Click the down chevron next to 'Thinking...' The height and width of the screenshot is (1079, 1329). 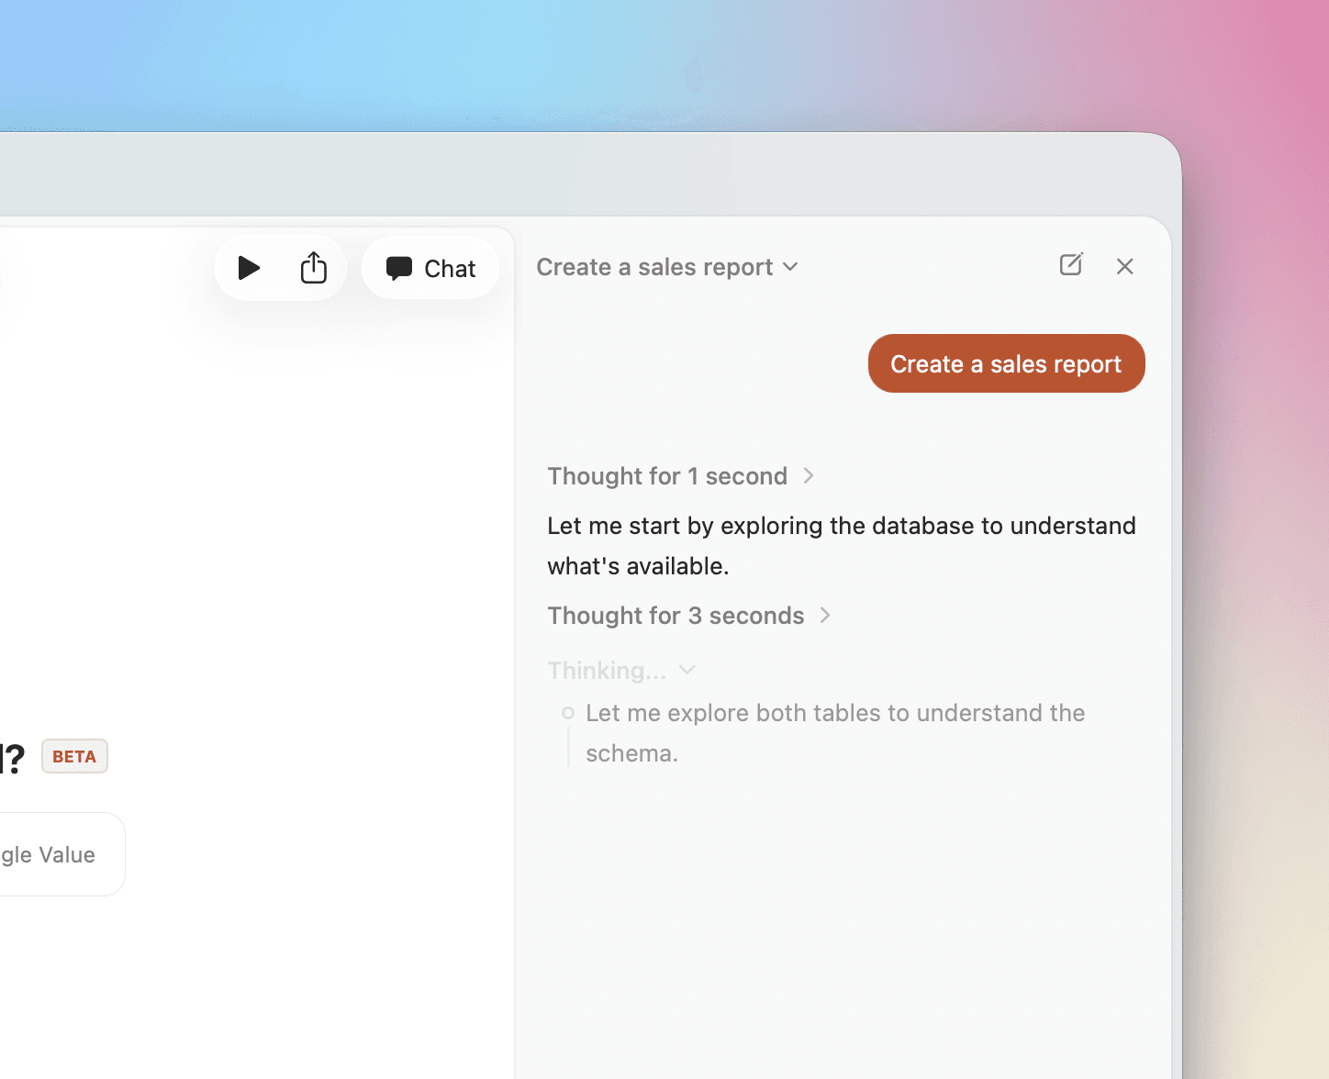pyautogui.click(x=687, y=671)
